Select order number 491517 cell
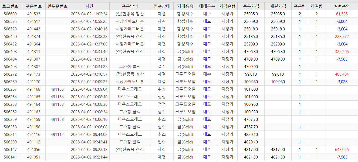 pos(34,22)
